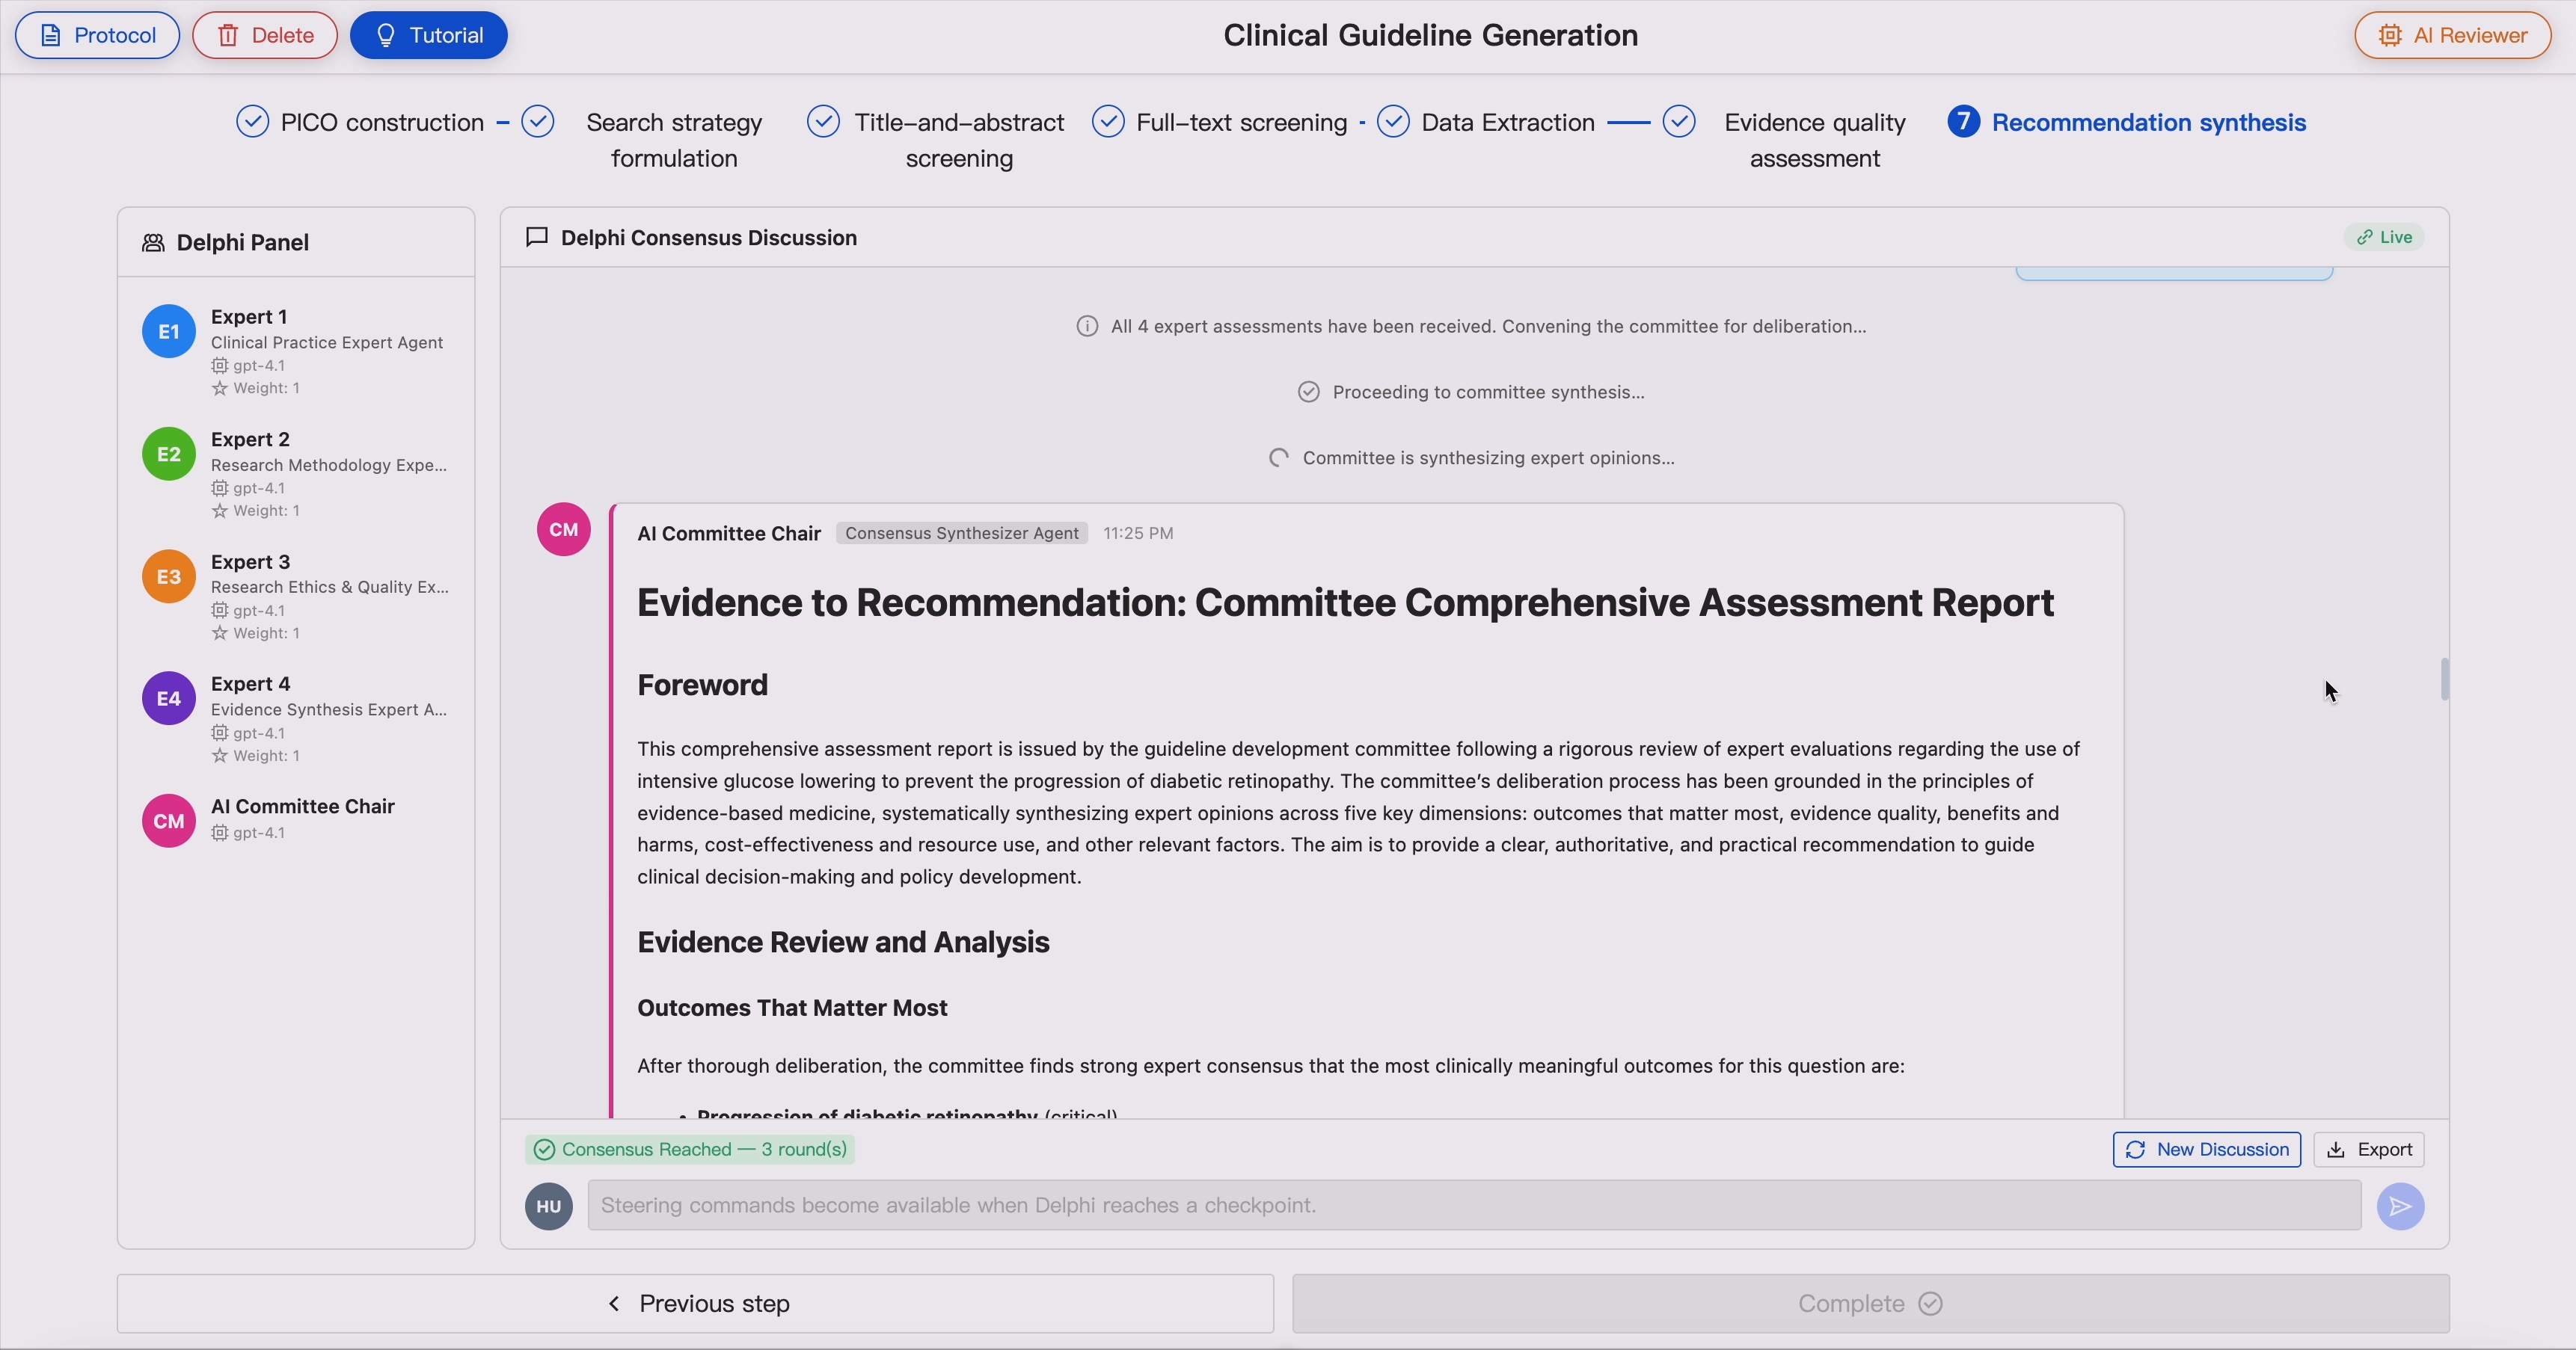Click CM avatar in Delphi Panel list

pyautogui.click(x=169, y=822)
